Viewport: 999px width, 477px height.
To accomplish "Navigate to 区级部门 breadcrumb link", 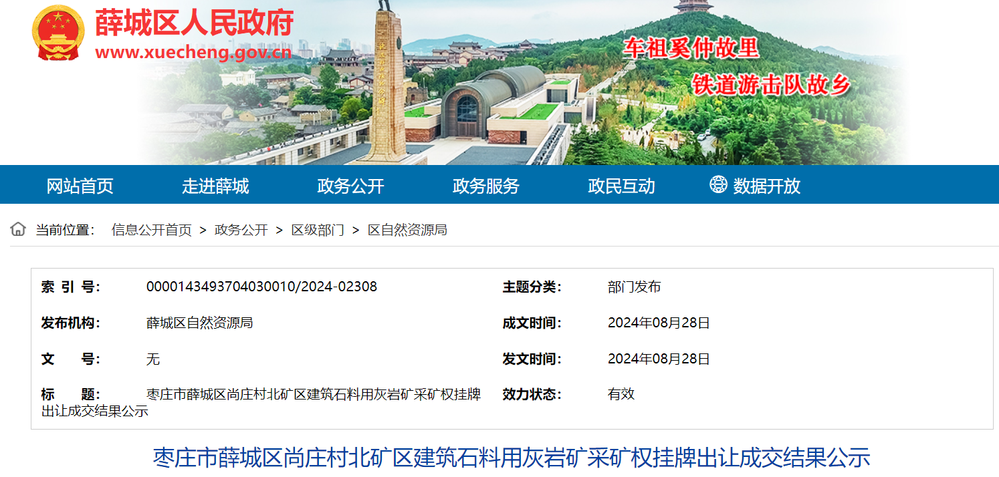I will pos(318,230).
